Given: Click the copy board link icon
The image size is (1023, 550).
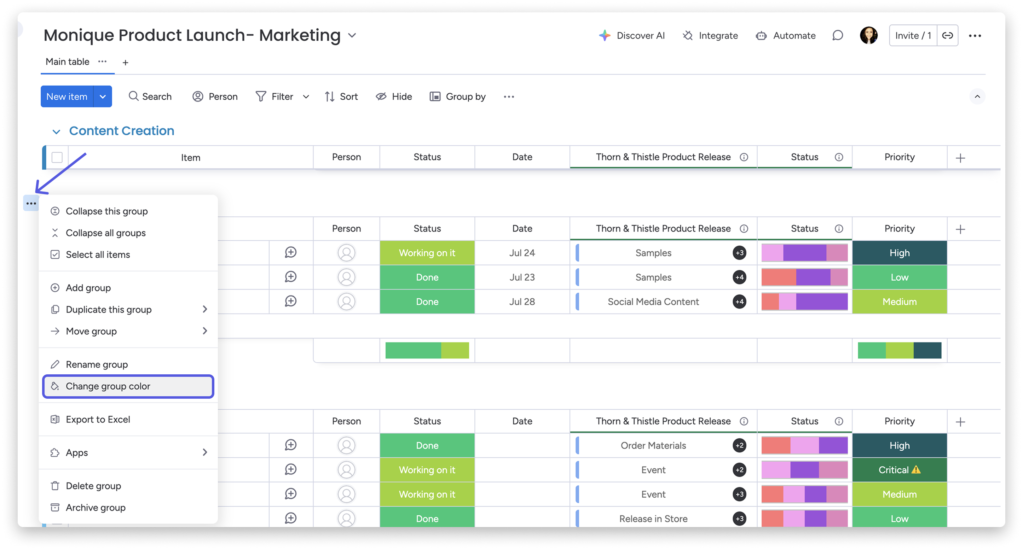Looking at the screenshot, I should [x=948, y=36].
